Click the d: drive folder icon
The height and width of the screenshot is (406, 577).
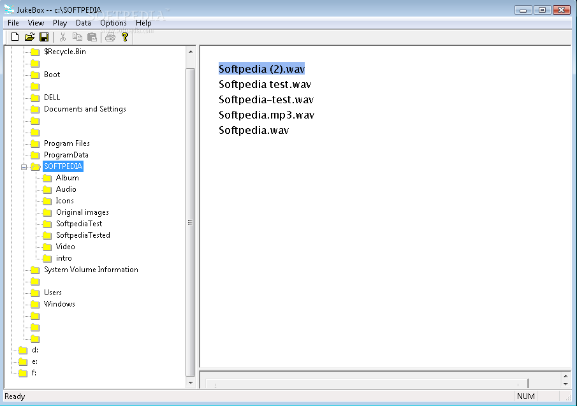coord(23,351)
